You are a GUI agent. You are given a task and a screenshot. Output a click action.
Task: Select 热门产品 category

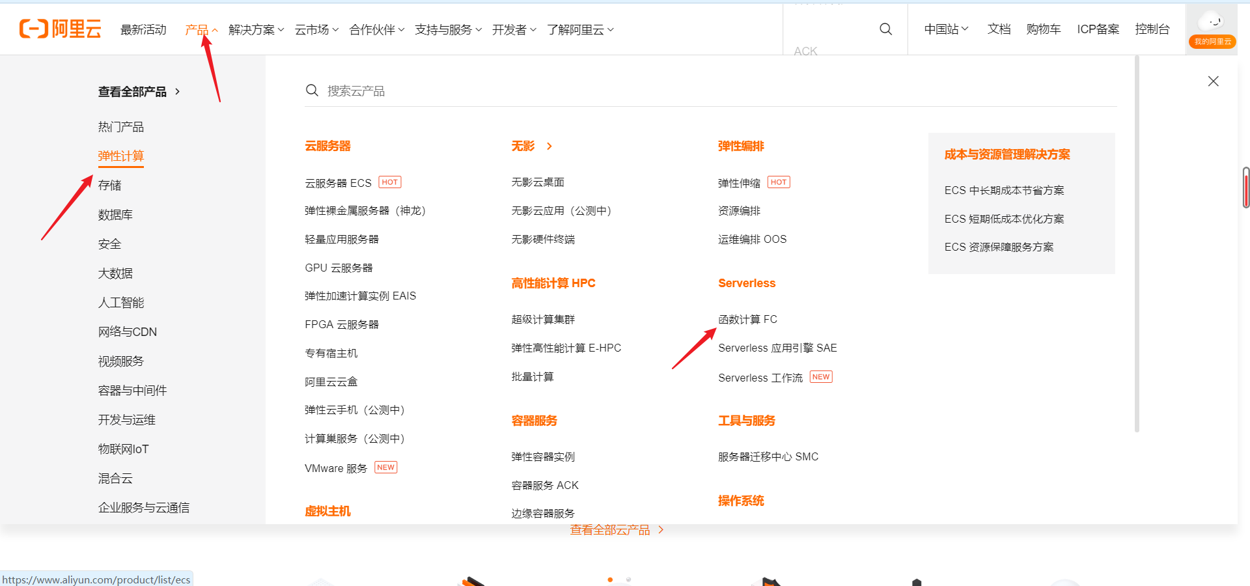click(x=121, y=127)
